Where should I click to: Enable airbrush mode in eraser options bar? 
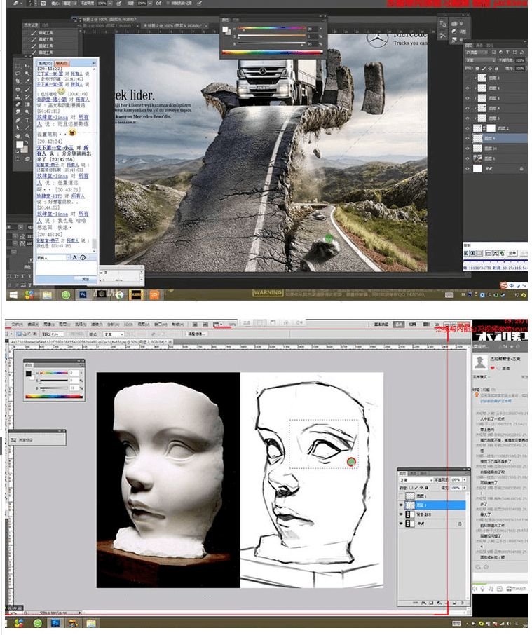pos(158,3)
